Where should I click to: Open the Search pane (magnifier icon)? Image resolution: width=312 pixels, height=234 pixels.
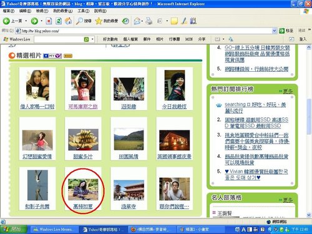click(84, 21)
